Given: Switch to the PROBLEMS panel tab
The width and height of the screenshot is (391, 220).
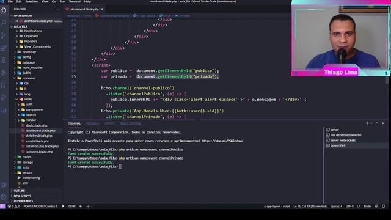Looking at the screenshot, I should tap(92, 123).
